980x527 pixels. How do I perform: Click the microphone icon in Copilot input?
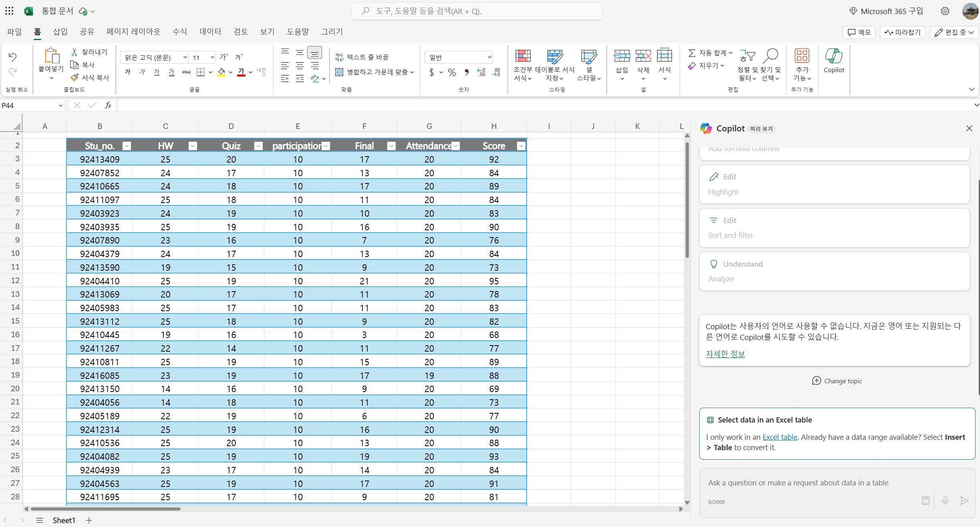945,501
